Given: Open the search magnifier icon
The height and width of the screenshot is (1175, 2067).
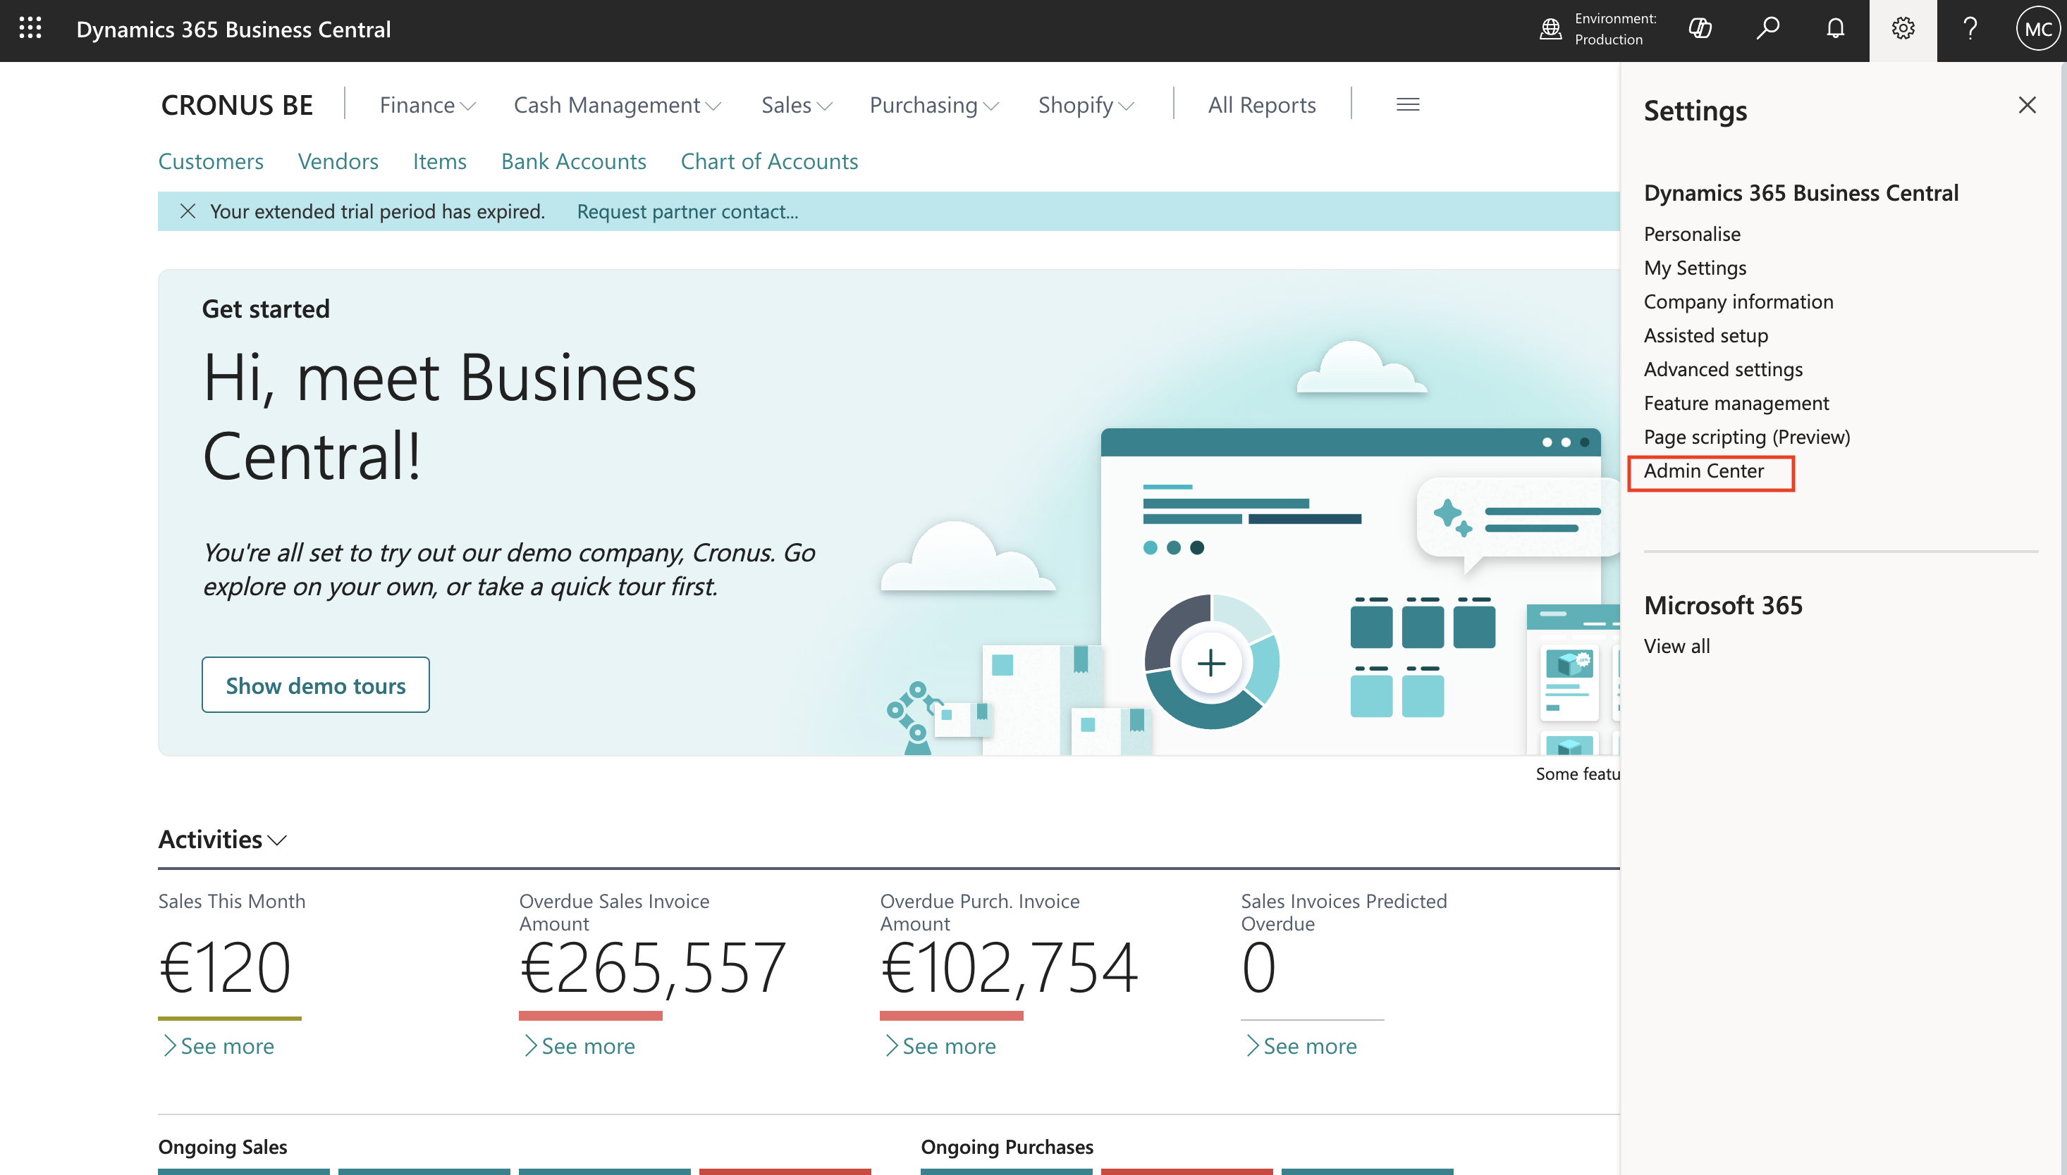Looking at the screenshot, I should pyautogui.click(x=1767, y=29).
